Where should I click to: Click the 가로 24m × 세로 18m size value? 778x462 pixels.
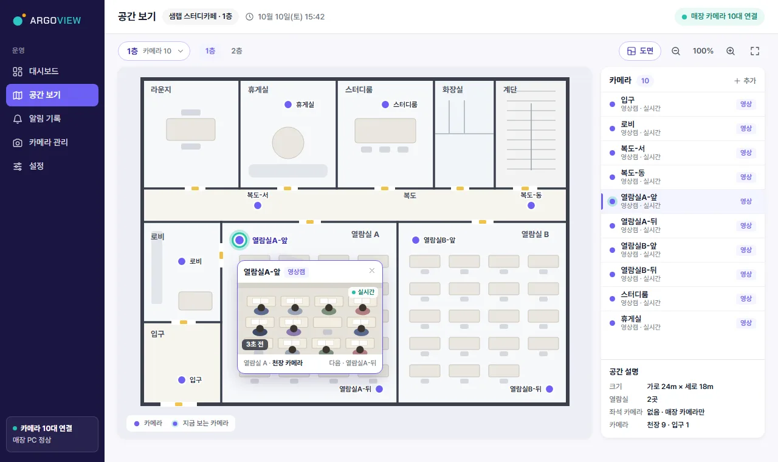(x=680, y=387)
